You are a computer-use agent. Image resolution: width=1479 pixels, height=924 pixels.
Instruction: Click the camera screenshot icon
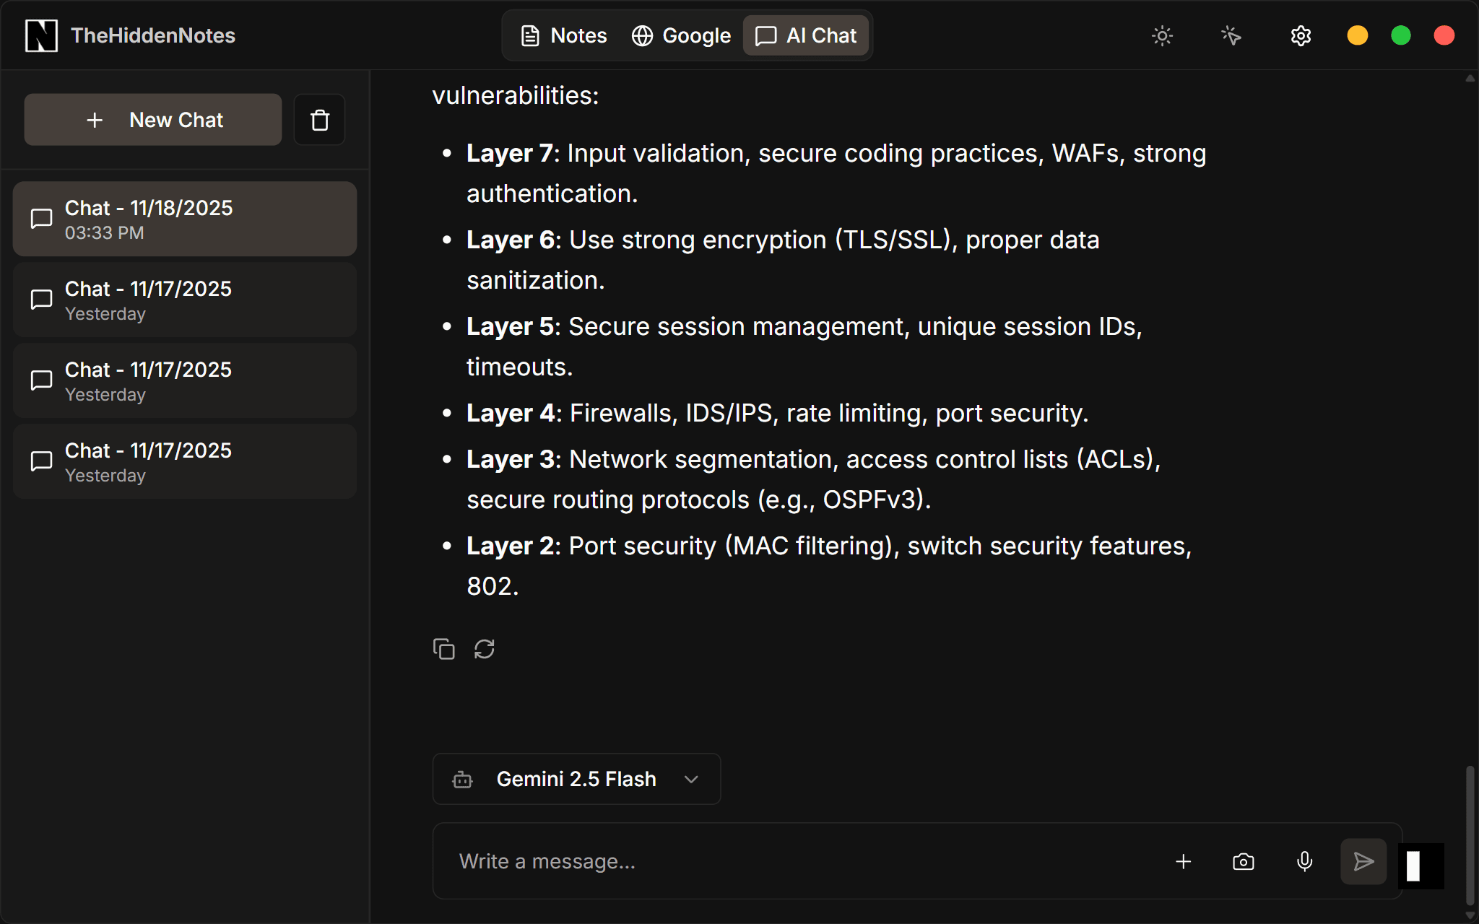[1243, 861]
